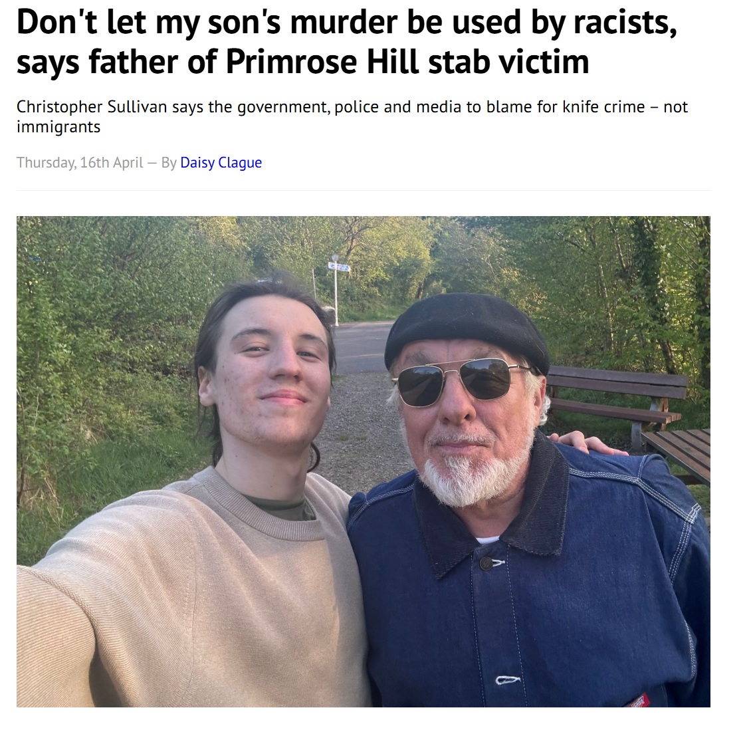Click the date Thursday, 16th April

coord(80,163)
